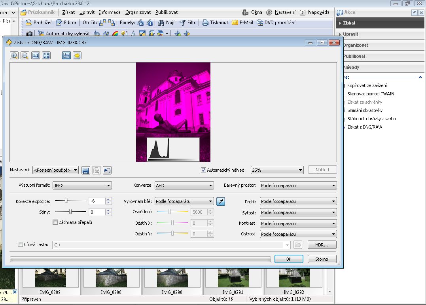The width and height of the screenshot is (426, 305).
Task: Open the Vyrovnání bílé dropdown
Action: tap(184, 201)
